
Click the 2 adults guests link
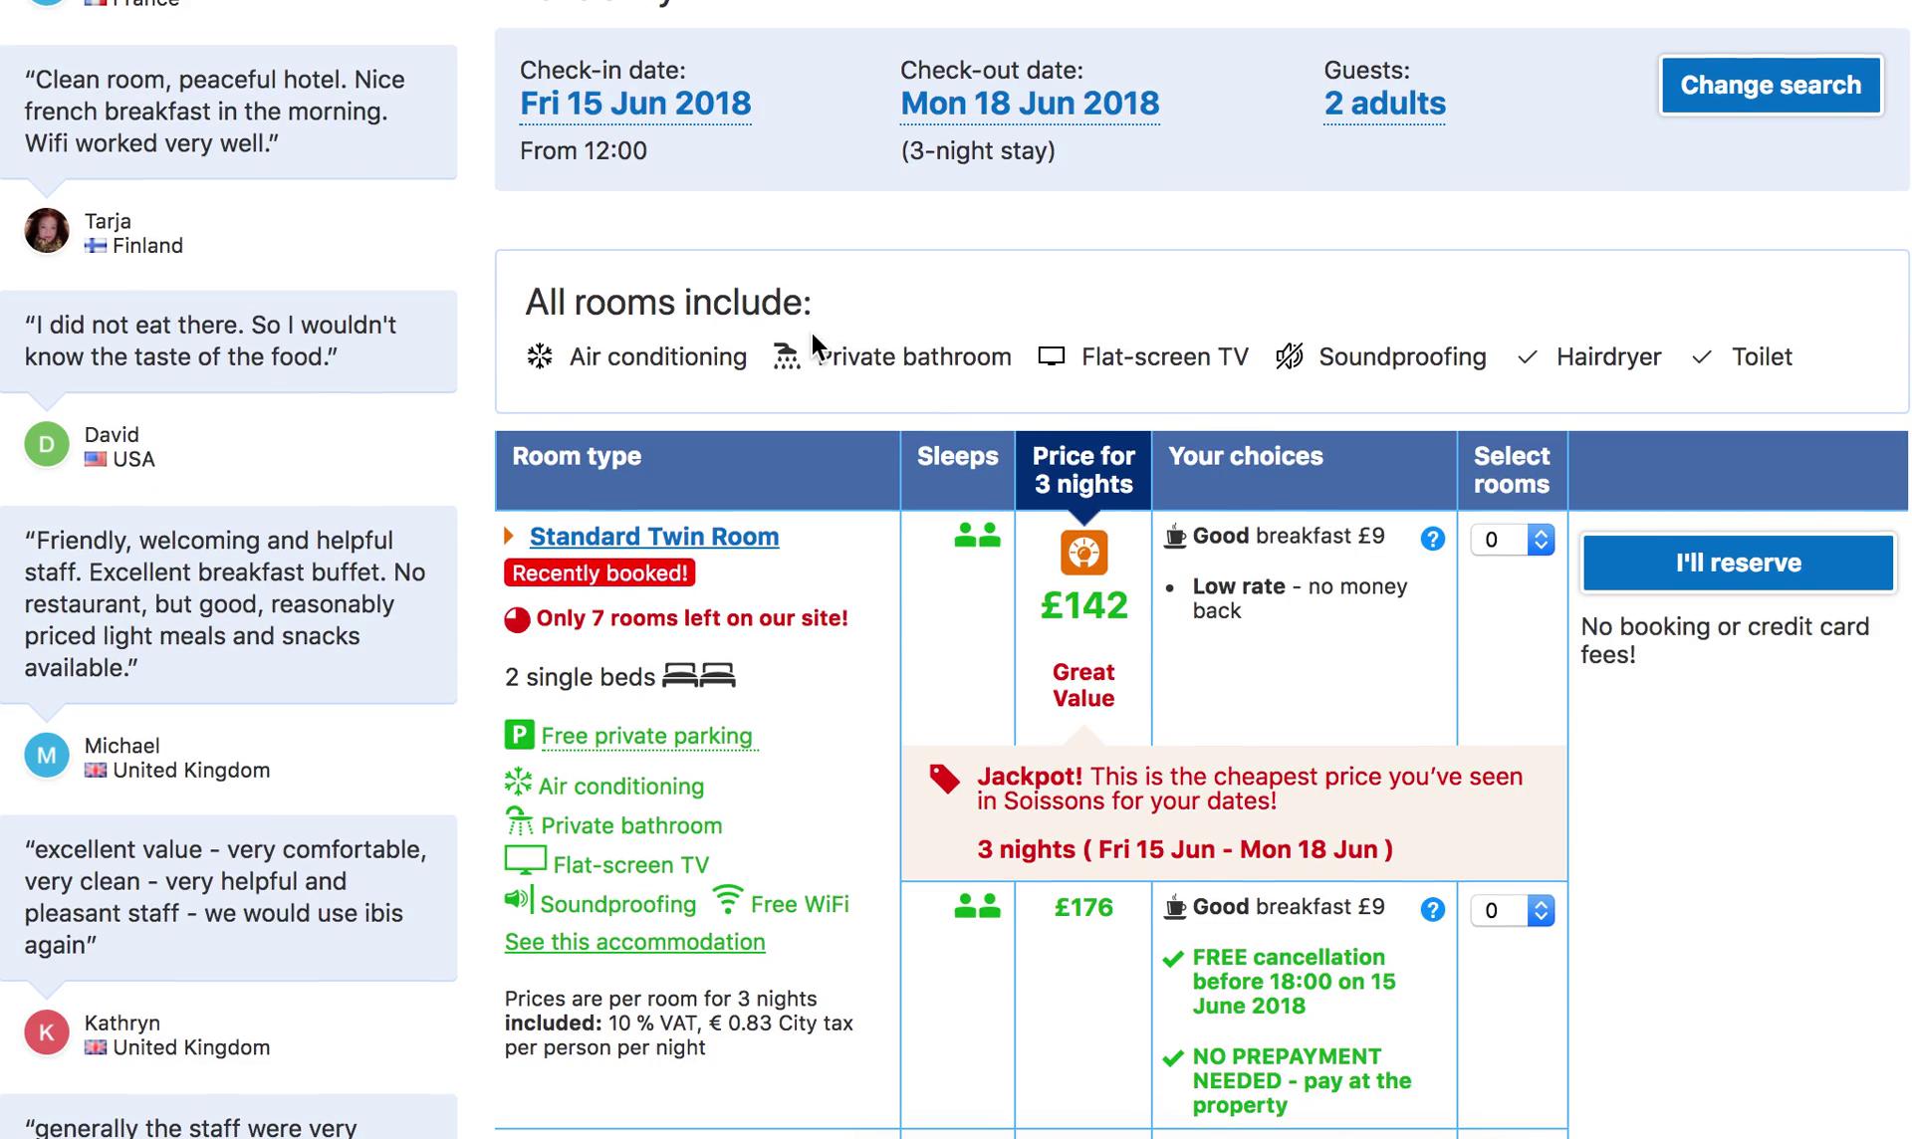point(1383,102)
